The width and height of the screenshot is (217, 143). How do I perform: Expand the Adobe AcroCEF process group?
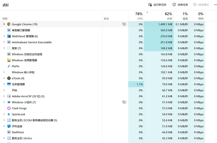click(4, 96)
